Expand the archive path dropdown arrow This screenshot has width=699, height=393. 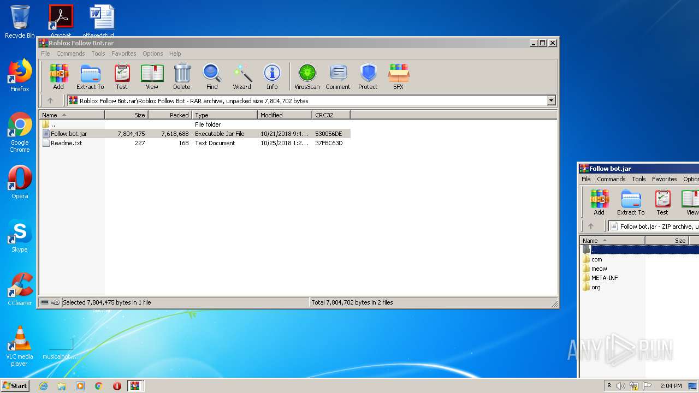[x=551, y=100]
